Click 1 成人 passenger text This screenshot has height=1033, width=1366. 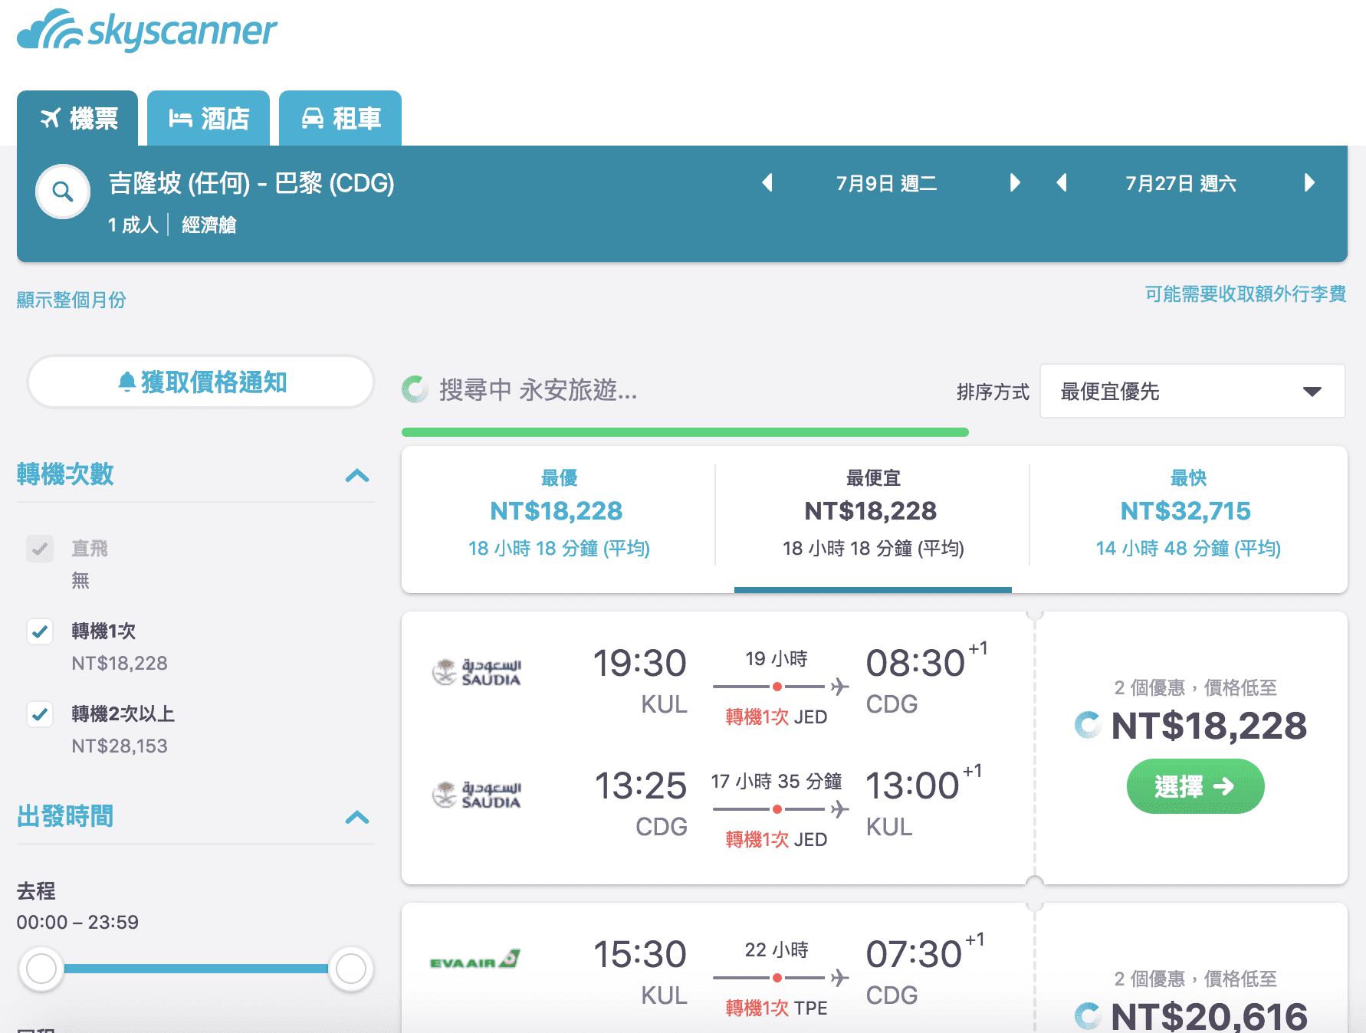pyautogui.click(x=133, y=225)
